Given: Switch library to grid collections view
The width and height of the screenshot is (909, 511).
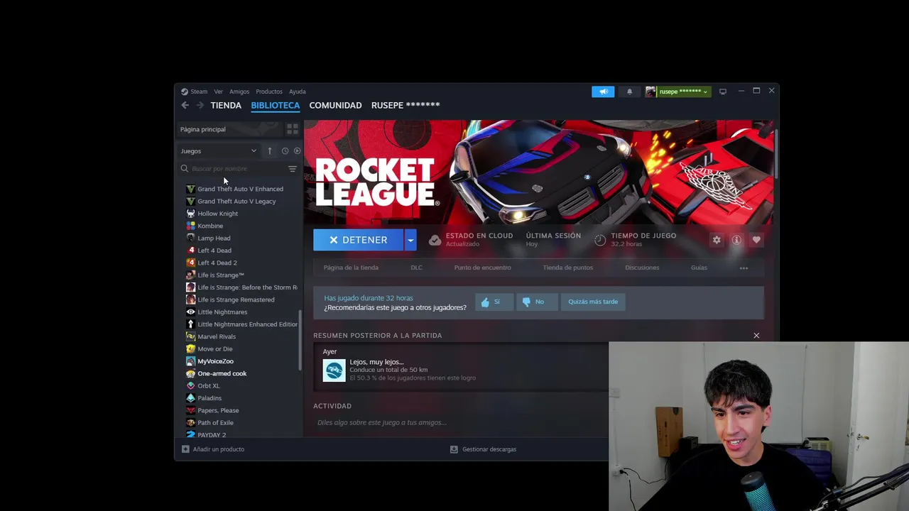Looking at the screenshot, I should [292, 129].
